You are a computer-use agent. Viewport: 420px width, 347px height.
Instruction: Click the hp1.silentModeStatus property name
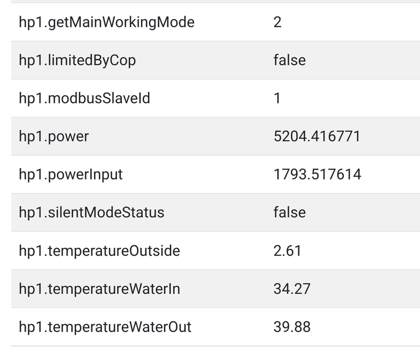[91, 213]
